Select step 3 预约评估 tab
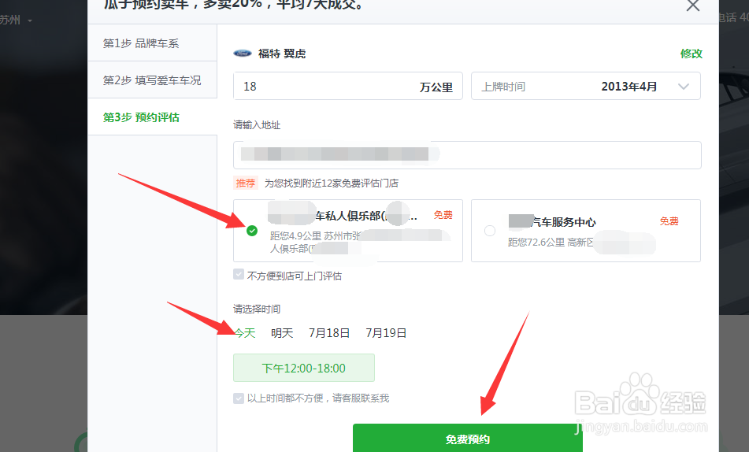This screenshot has height=452, width=749. 152,117
